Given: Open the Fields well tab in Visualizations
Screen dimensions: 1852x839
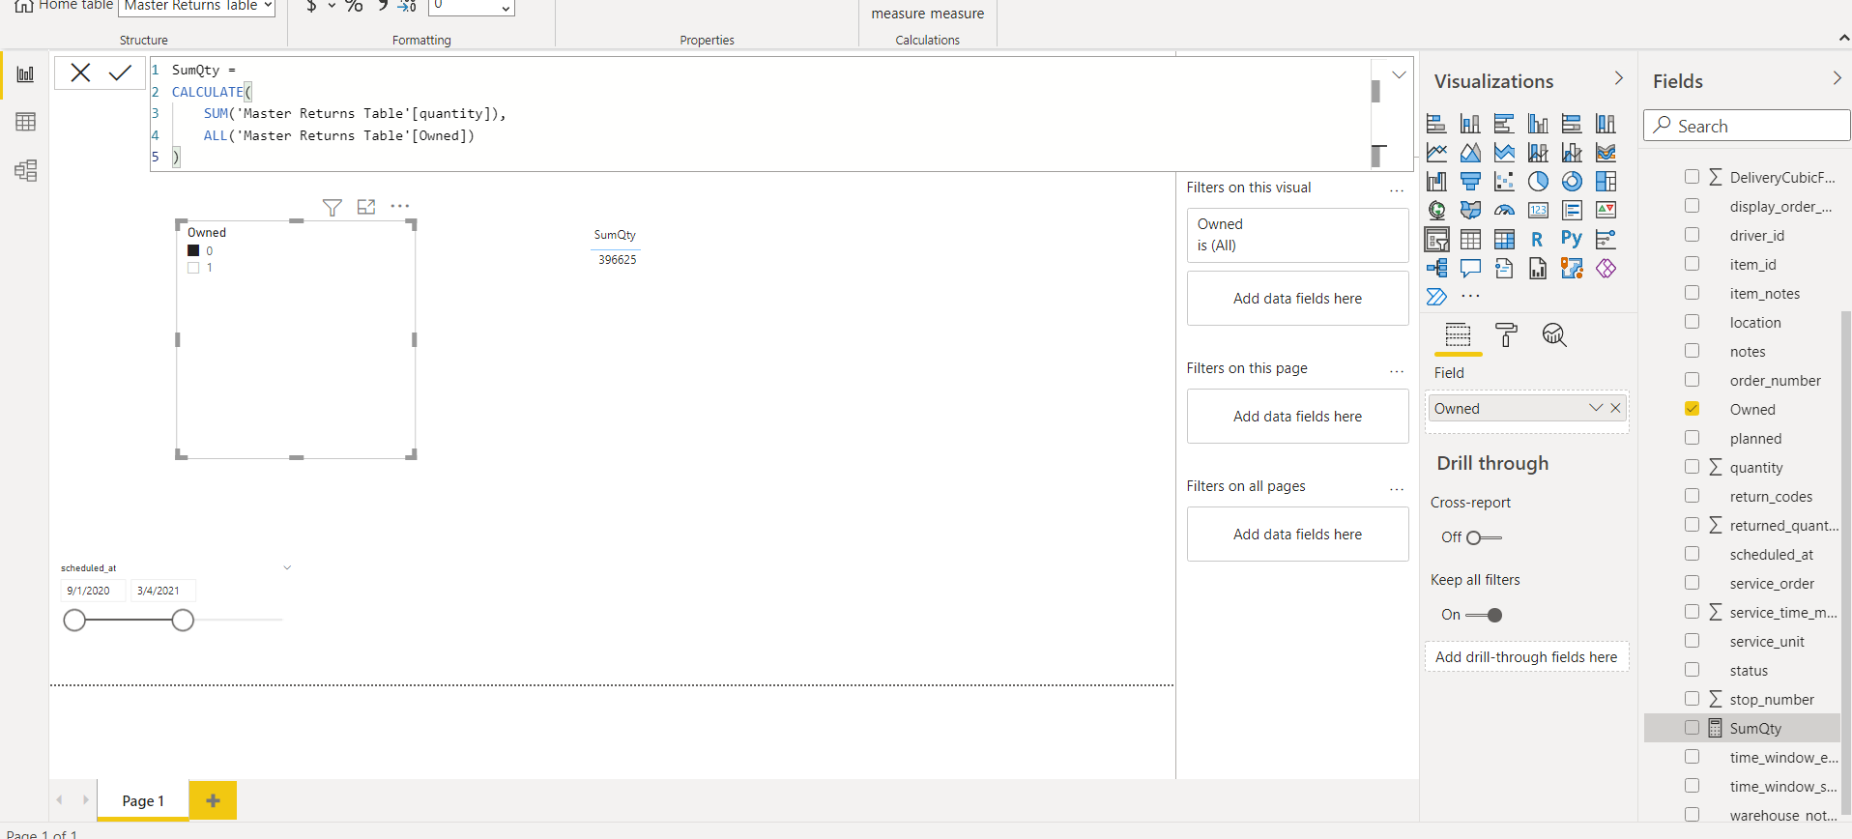Looking at the screenshot, I should click(x=1458, y=334).
